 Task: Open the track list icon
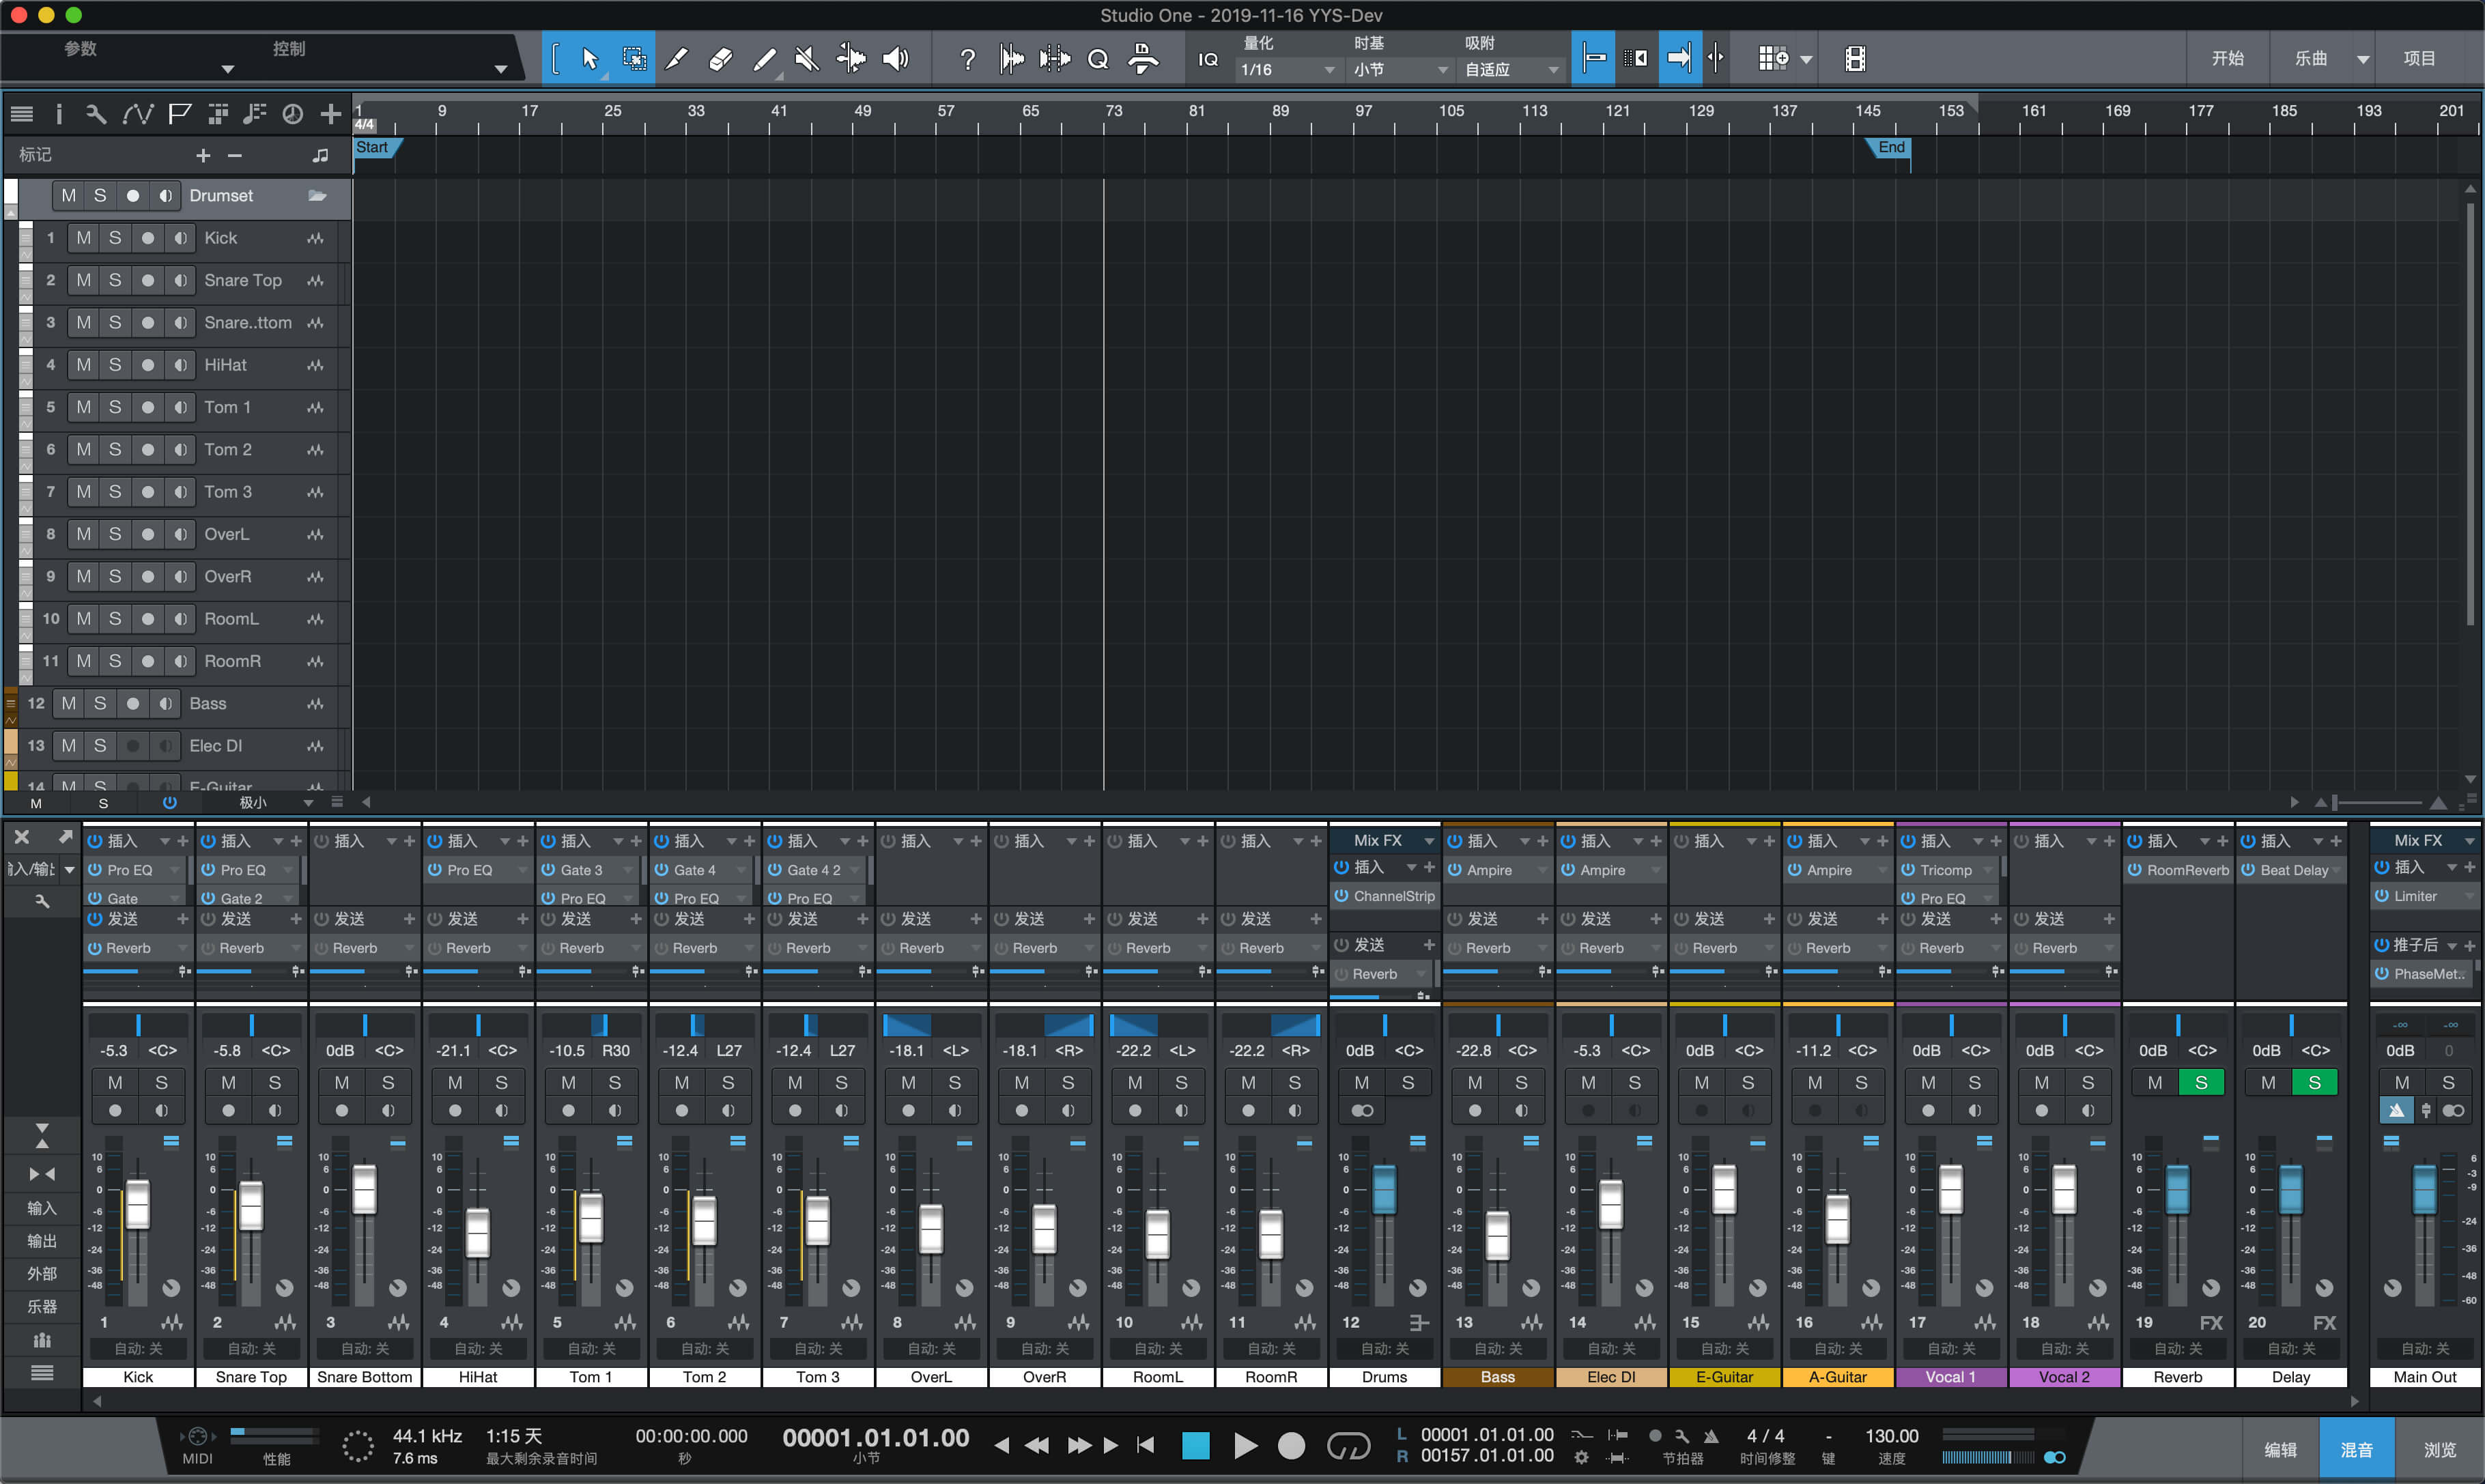pyautogui.click(x=22, y=114)
